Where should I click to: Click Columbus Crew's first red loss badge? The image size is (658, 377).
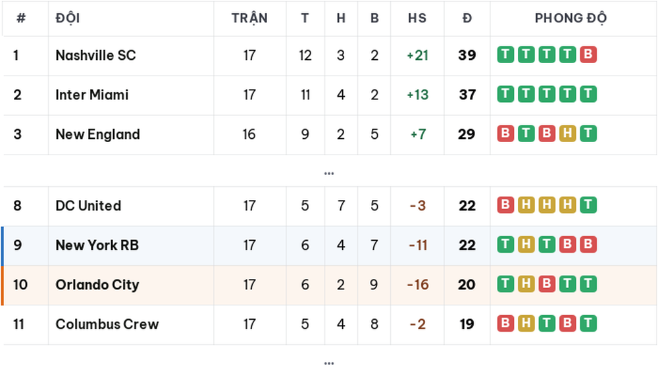pos(505,323)
